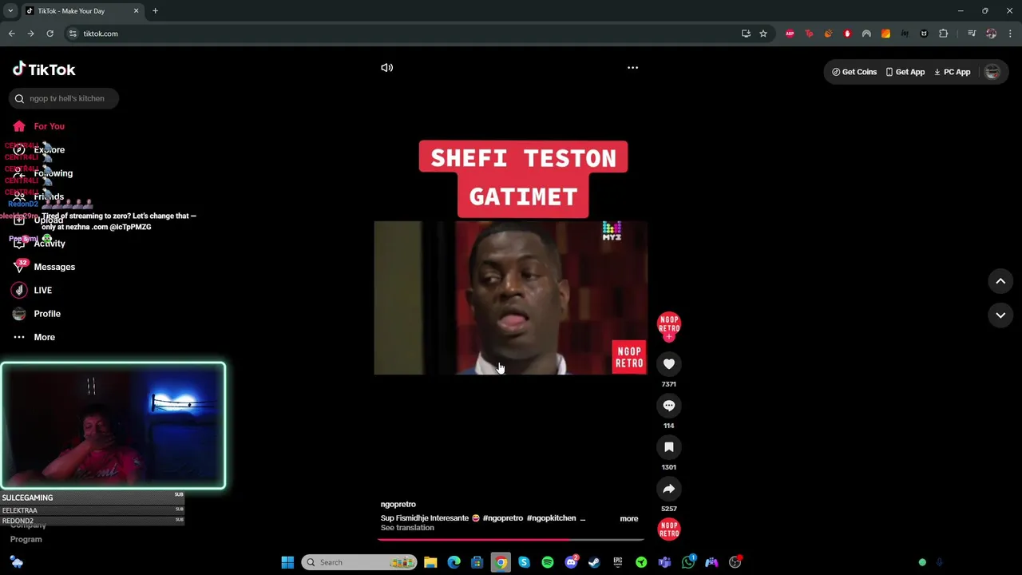1022x575 pixels.
Task: Open the media controls icon in Chrome toolbar
Action: [972, 34]
